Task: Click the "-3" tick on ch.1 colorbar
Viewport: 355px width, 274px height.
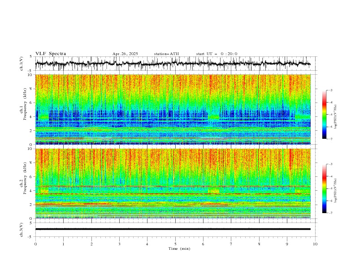Action: click(x=330, y=90)
